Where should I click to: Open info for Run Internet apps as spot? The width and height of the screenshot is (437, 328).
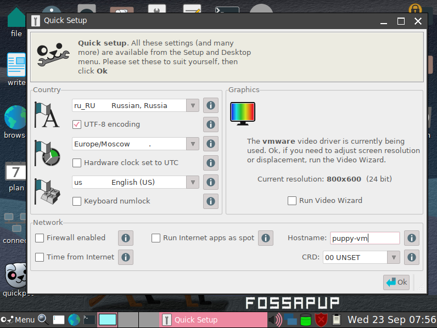[266, 238]
